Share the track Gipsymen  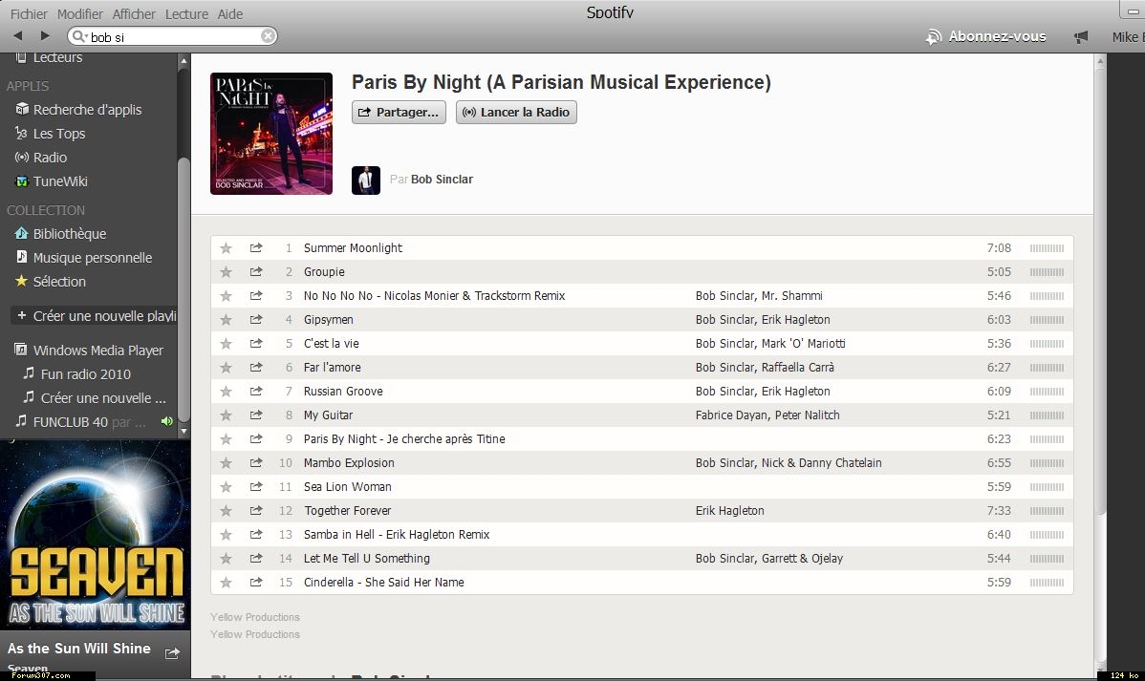(x=255, y=320)
